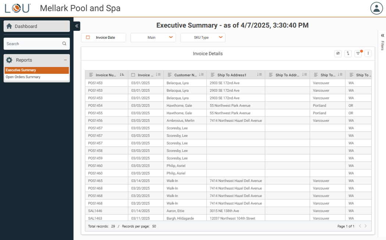Open the Main dropdown

(x=153, y=37)
